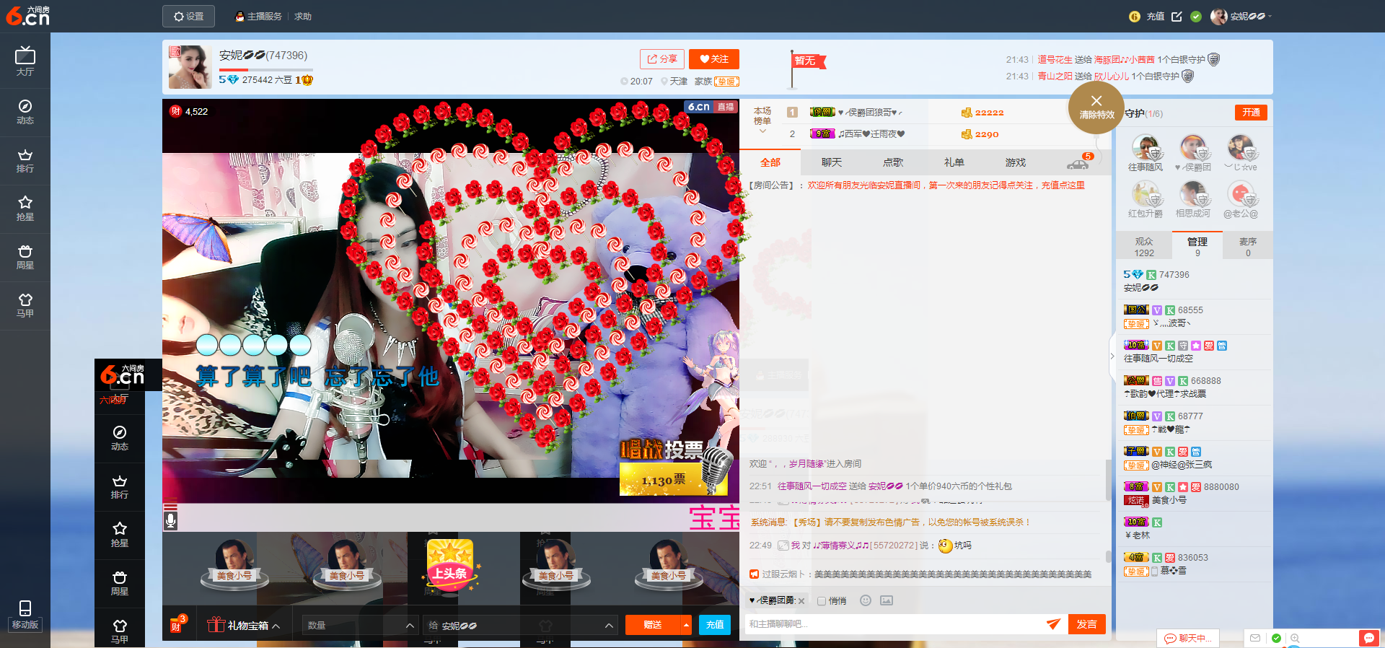Select the 游戏 tab
The height and width of the screenshot is (648, 1385).
tap(1016, 162)
